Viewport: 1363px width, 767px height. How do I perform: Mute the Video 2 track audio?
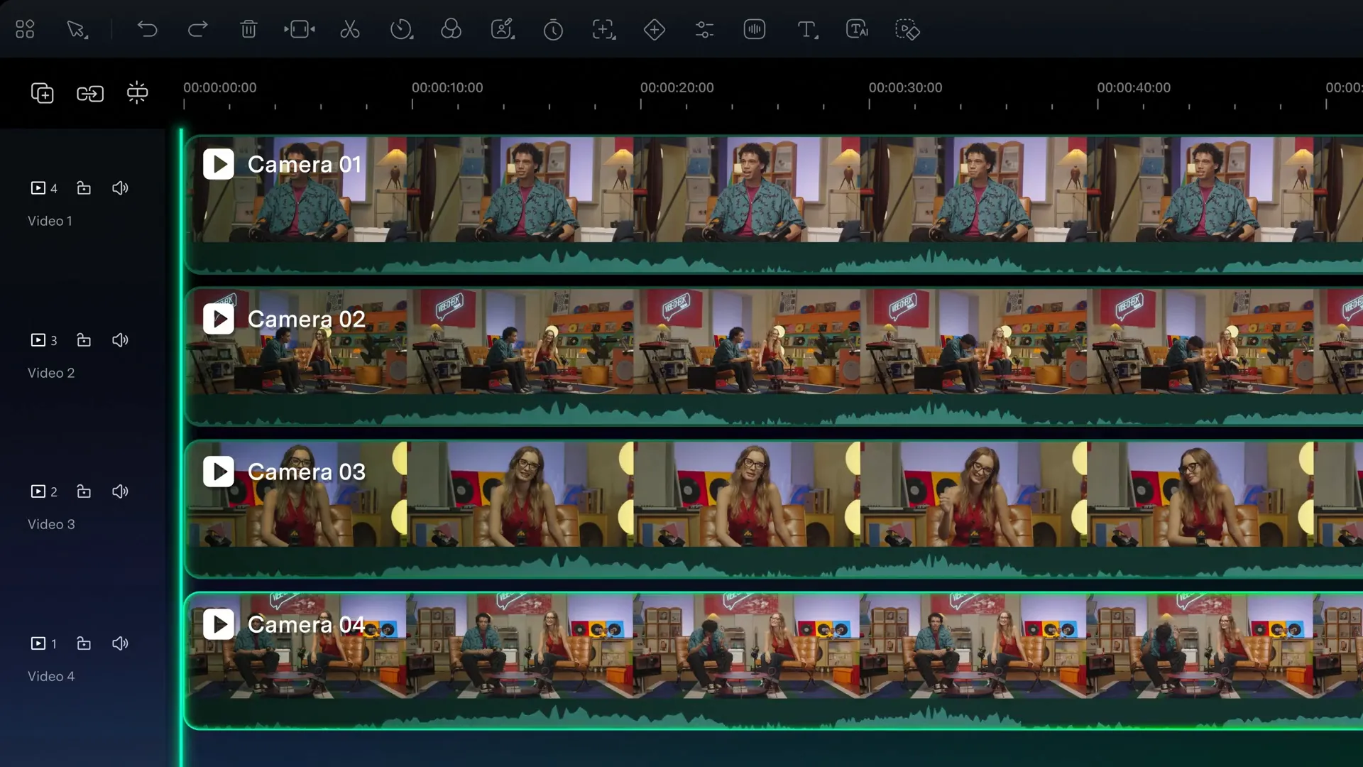click(x=120, y=339)
